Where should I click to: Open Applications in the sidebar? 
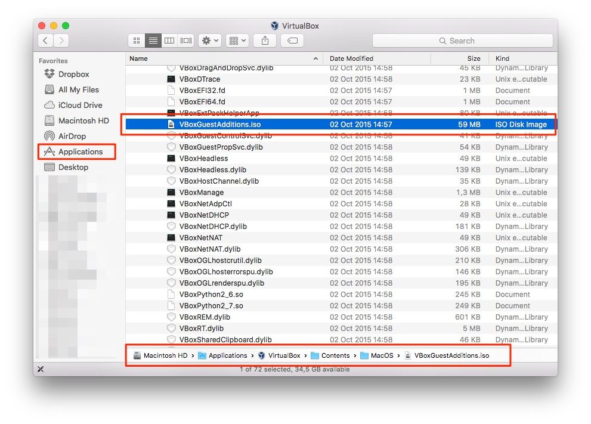point(73,151)
